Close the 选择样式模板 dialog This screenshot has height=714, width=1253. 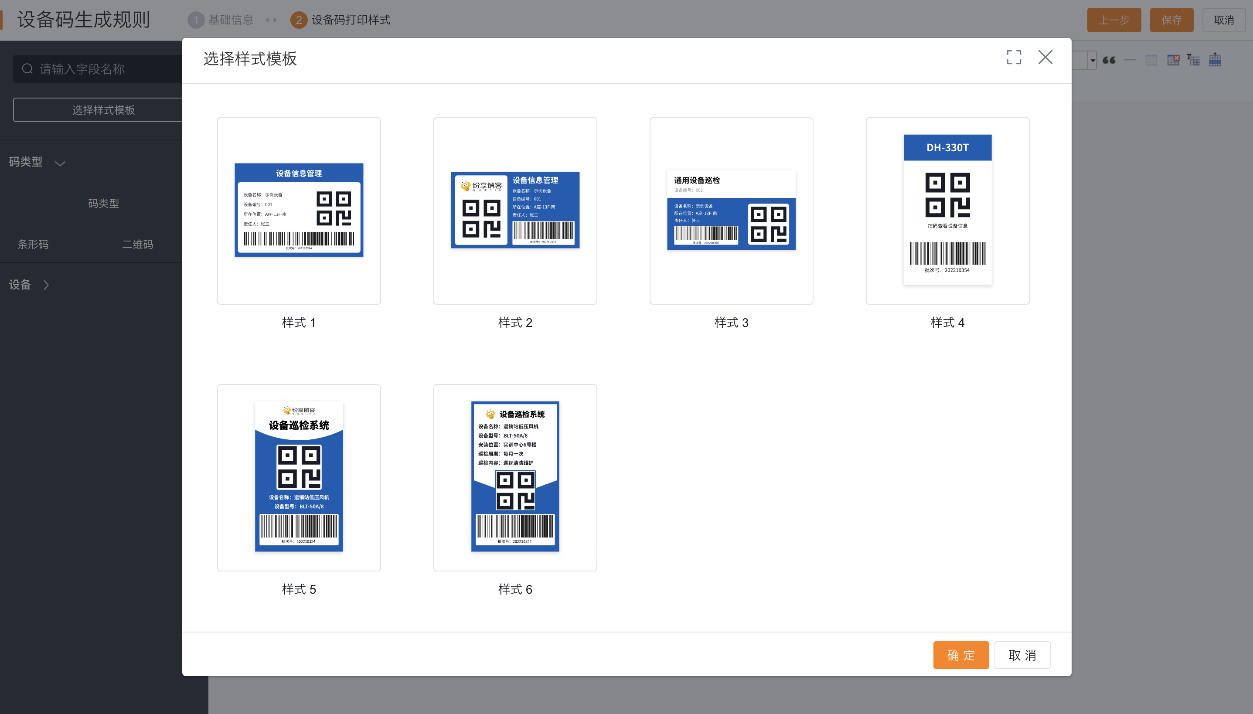click(1045, 57)
